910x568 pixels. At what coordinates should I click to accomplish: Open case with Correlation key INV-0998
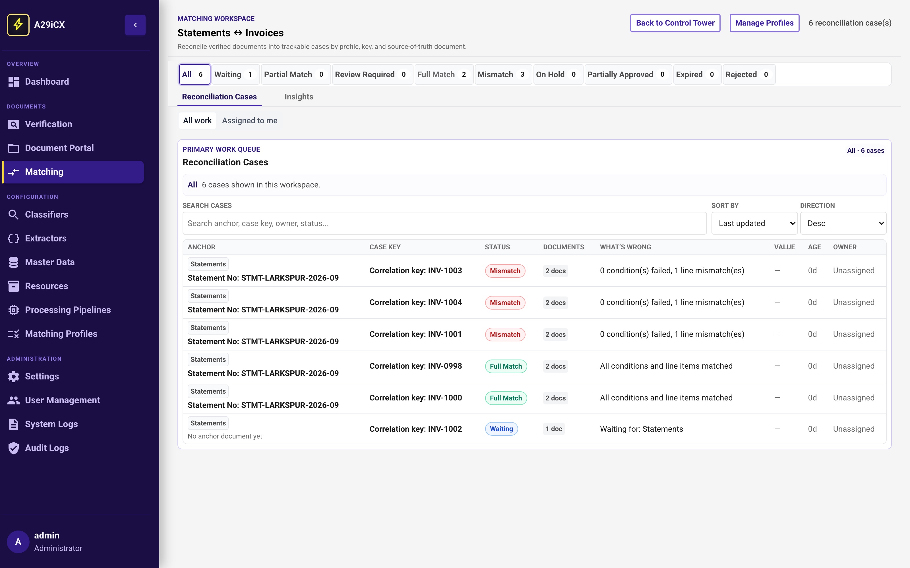(x=534, y=366)
